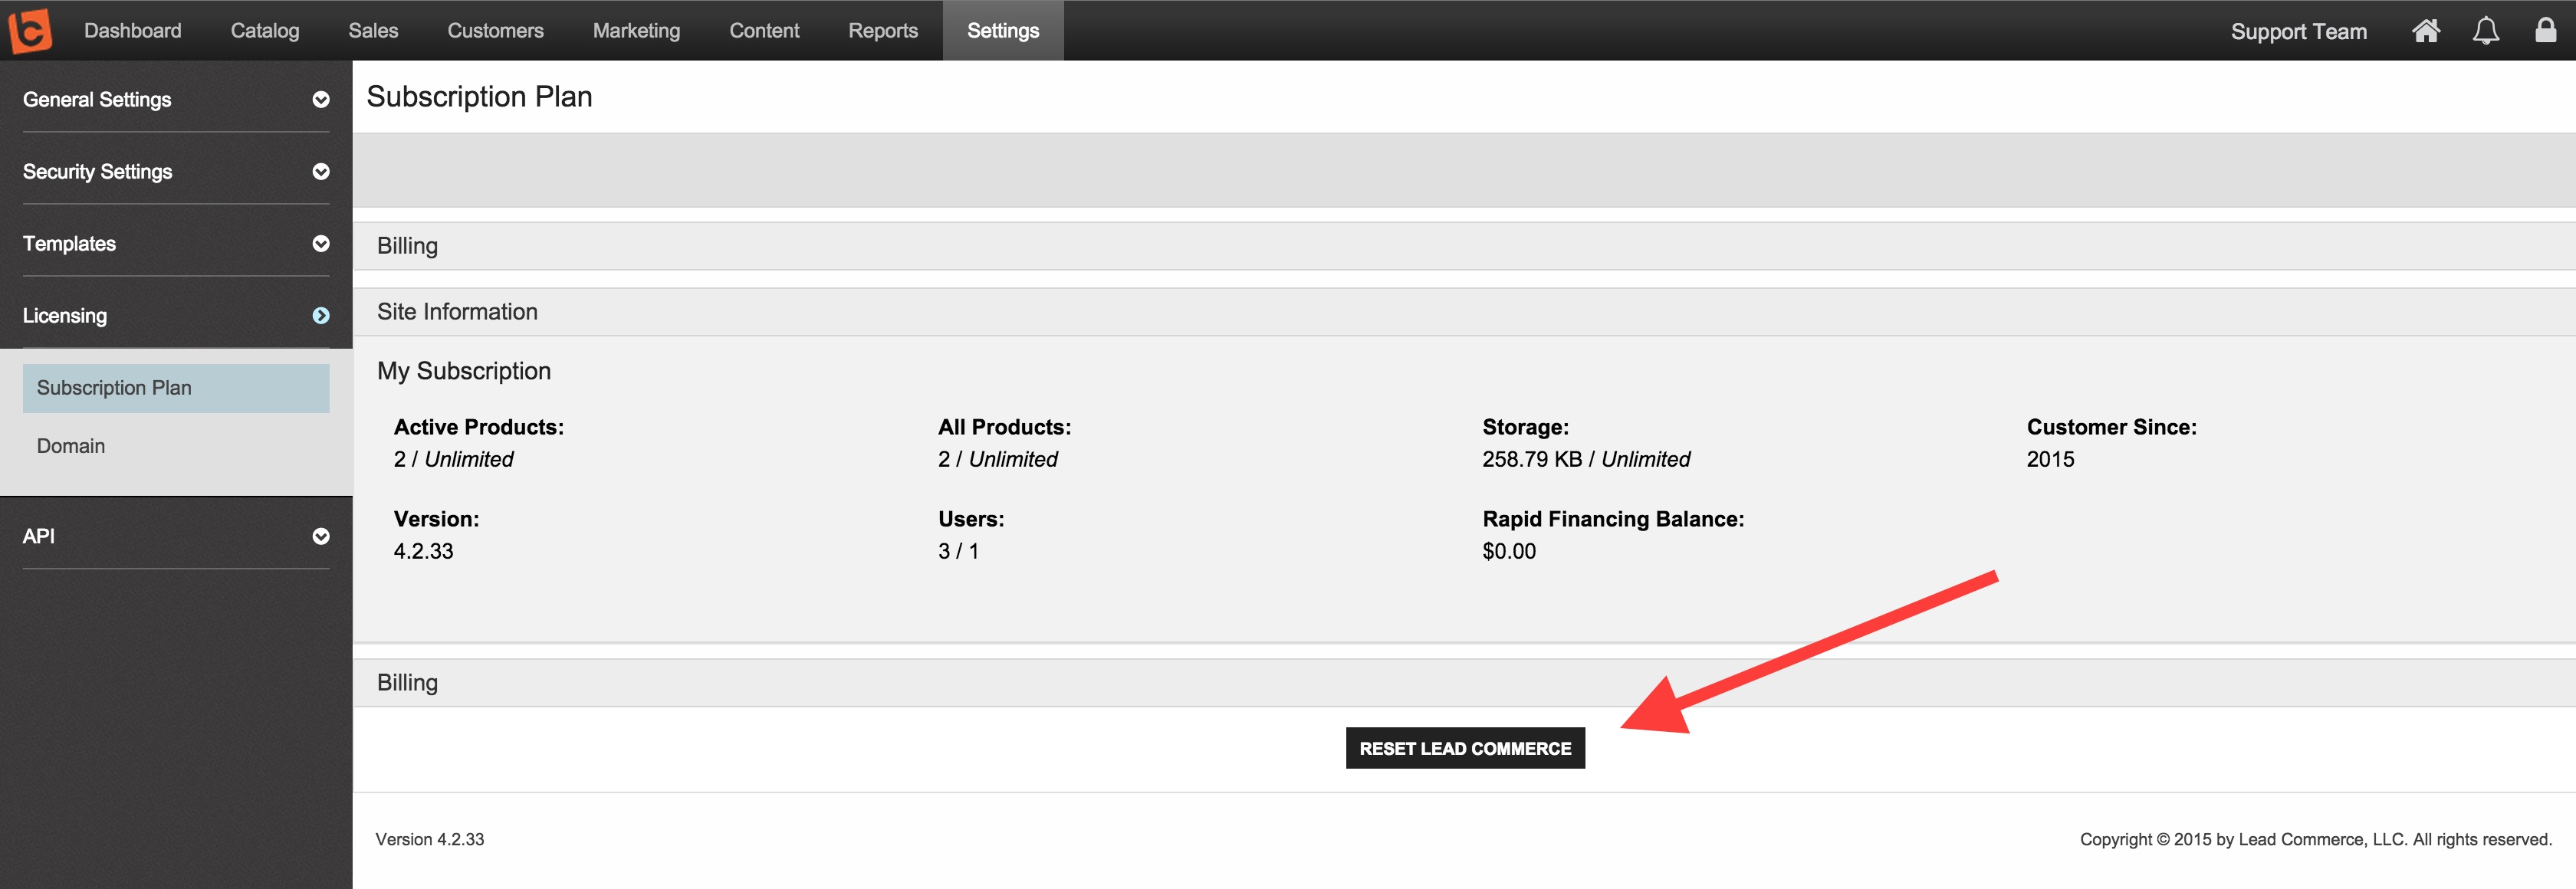
Task: Expand Security Settings chevron
Action: pos(321,171)
